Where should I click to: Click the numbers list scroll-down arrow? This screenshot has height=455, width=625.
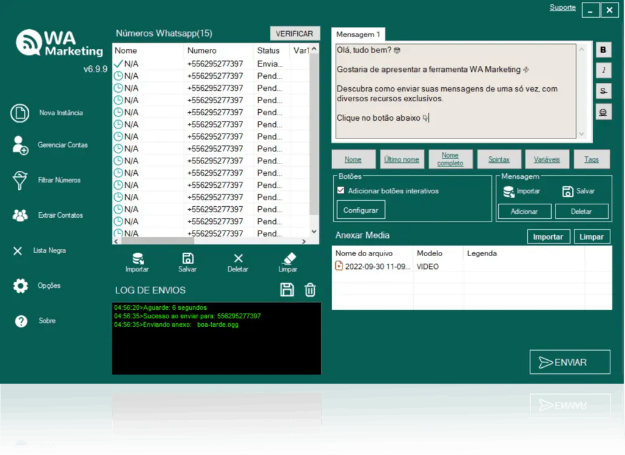(314, 232)
